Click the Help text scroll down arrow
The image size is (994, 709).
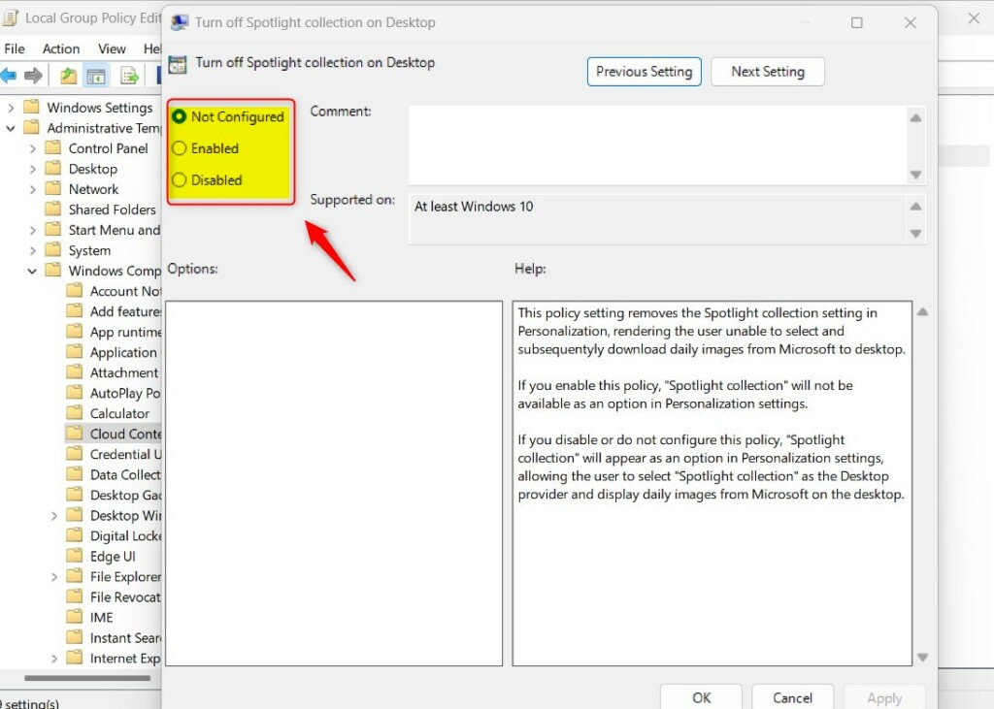[x=922, y=657]
